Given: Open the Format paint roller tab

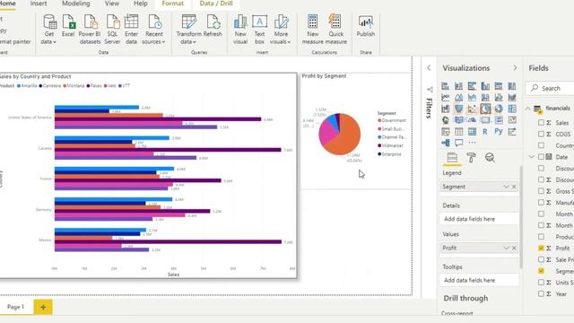Looking at the screenshot, I should tap(471, 158).
